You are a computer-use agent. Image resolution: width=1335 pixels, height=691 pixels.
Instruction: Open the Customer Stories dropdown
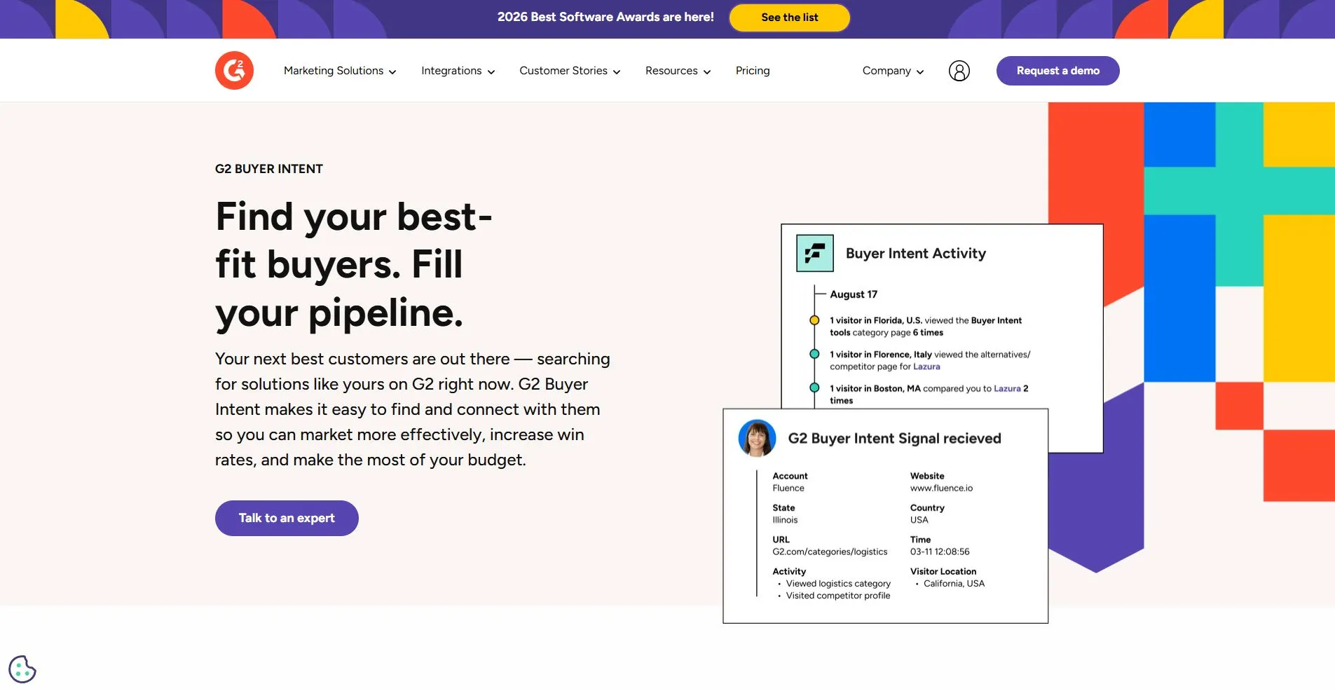click(570, 71)
